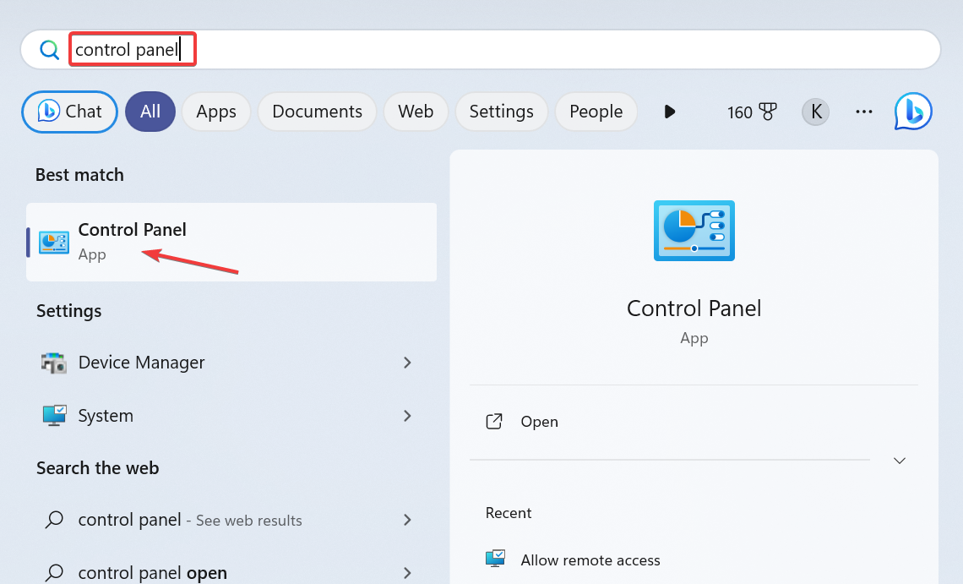Click the System monitor icon
Viewport: 963px width, 584px height.
coord(54,416)
